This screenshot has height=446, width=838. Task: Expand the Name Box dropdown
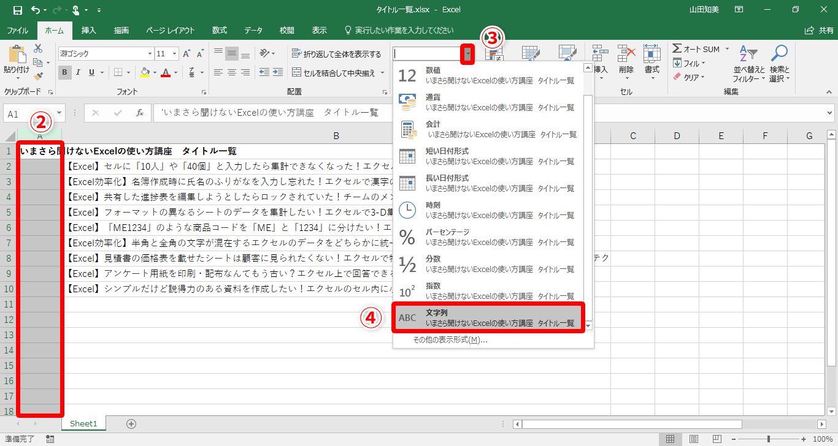click(60, 113)
